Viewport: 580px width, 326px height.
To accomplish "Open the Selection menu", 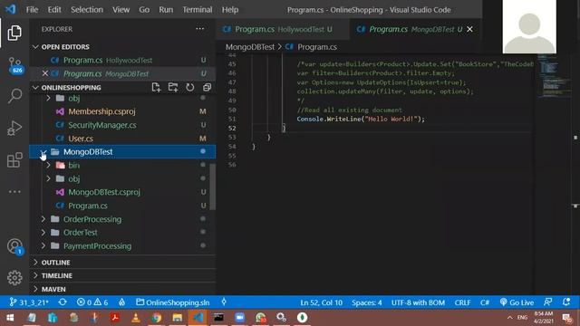I will (x=87, y=10).
